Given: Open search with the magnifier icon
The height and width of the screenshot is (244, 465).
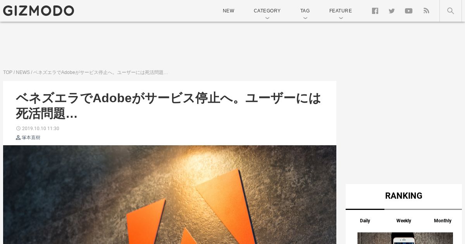Looking at the screenshot, I should click(x=451, y=11).
